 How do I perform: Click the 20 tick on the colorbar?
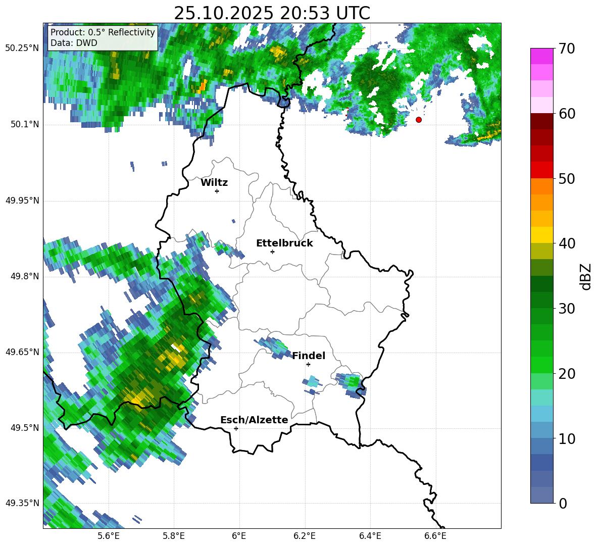[566, 374]
